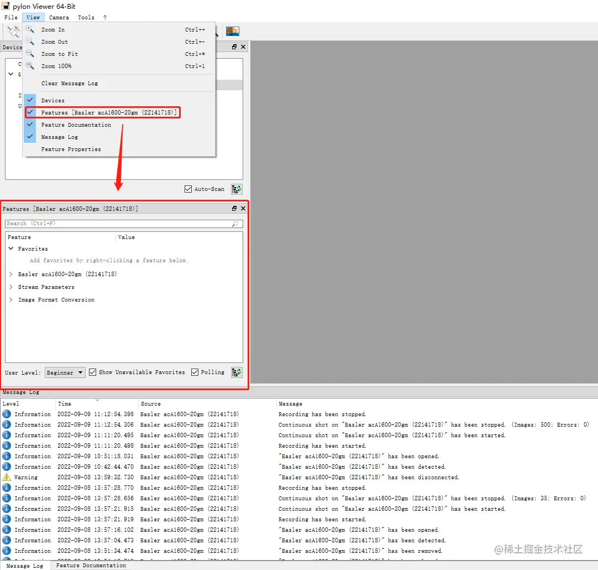The height and width of the screenshot is (570, 598).
Task: Collapse the expanded group in the Devices tree
Action: click(11, 74)
